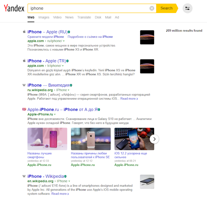Click the yesterday at 08:21 timestamp

pyautogui.click(x=125, y=161)
